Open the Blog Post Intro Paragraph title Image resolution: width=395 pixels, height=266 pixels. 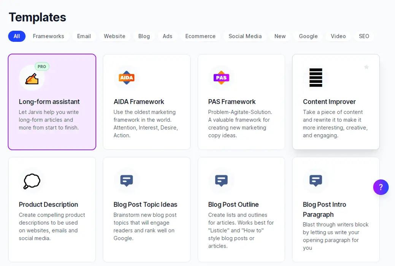[x=324, y=210]
